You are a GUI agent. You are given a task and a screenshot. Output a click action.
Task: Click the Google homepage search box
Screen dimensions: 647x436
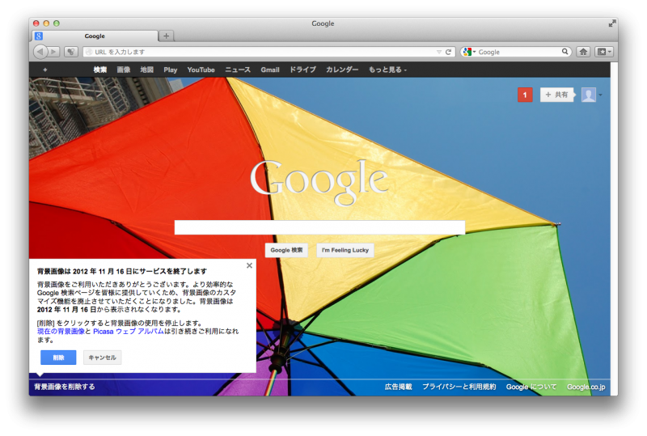click(319, 227)
